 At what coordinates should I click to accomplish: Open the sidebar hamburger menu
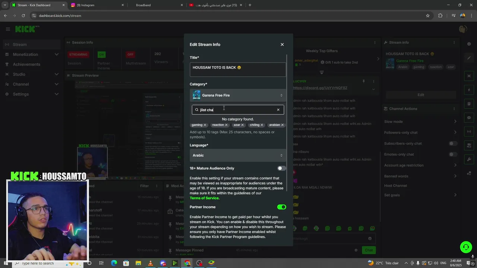coord(8,29)
